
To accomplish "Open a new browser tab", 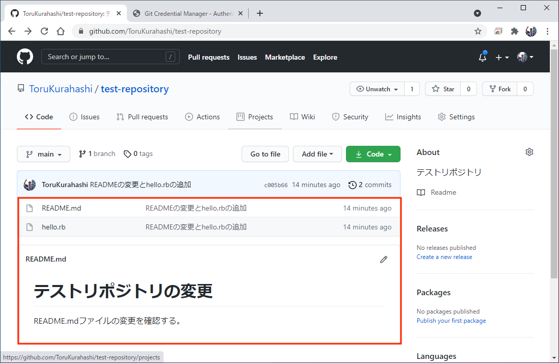I will [x=260, y=14].
